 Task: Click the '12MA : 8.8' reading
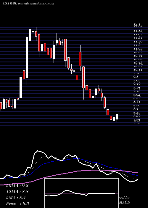pos(17,192)
